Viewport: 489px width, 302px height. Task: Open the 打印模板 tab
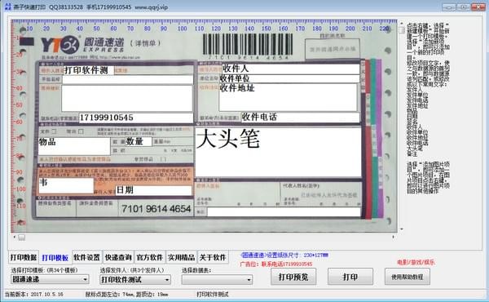(55, 258)
